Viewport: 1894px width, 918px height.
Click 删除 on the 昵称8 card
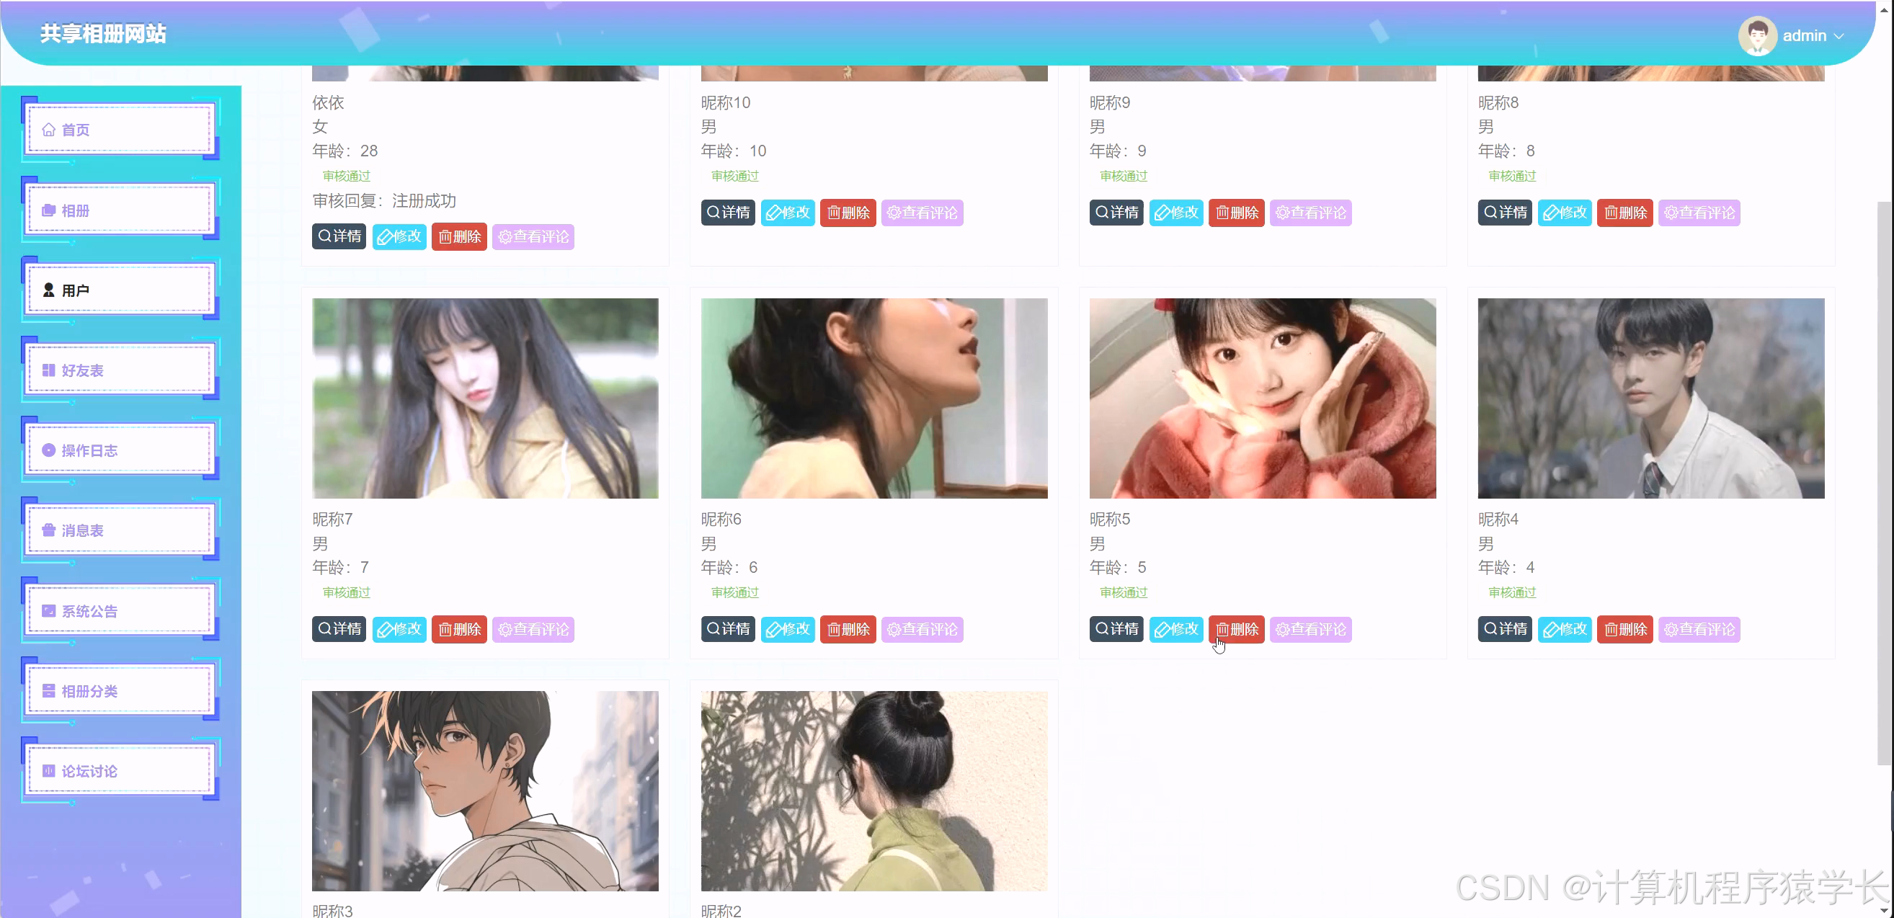[1624, 213]
